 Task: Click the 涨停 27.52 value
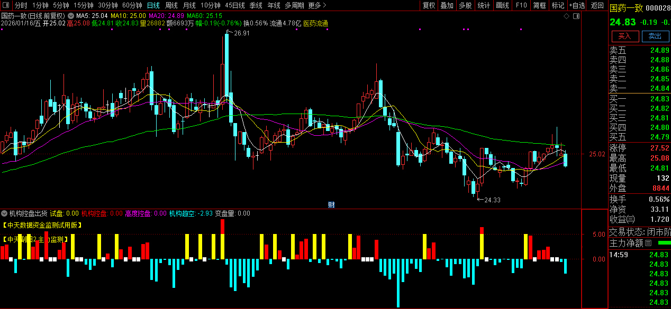(659, 148)
